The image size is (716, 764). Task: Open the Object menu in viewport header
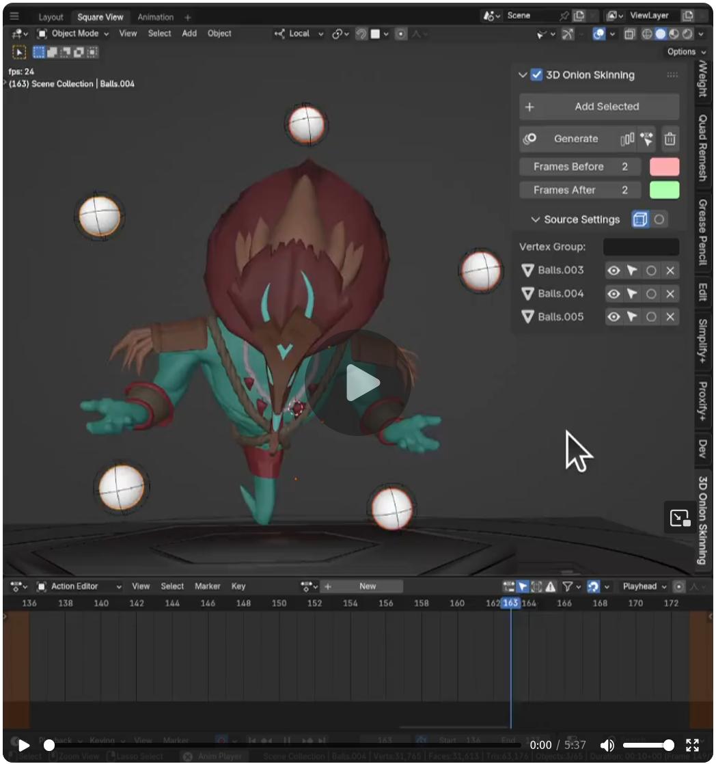[219, 33]
